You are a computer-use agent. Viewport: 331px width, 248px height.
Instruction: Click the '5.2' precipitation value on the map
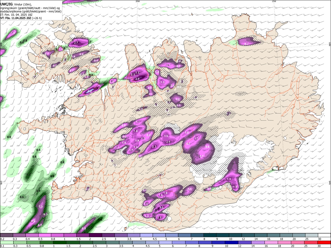(x=90, y=91)
